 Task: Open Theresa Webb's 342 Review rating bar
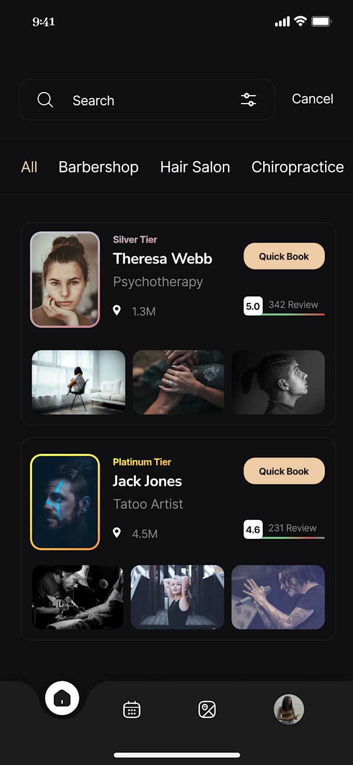[x=284, y=306]
